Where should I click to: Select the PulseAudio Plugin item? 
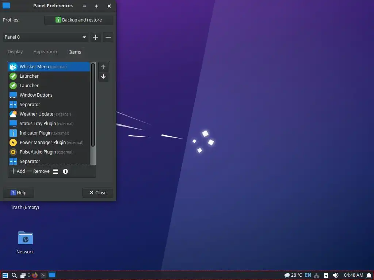49,152
